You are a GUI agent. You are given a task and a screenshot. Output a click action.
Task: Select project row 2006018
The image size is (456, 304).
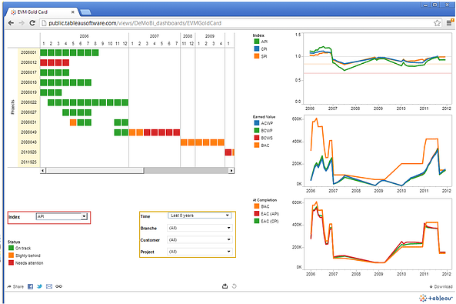pos(28,82)
